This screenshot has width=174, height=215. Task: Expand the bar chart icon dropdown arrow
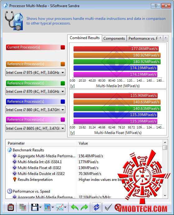[x=53, y=207]
